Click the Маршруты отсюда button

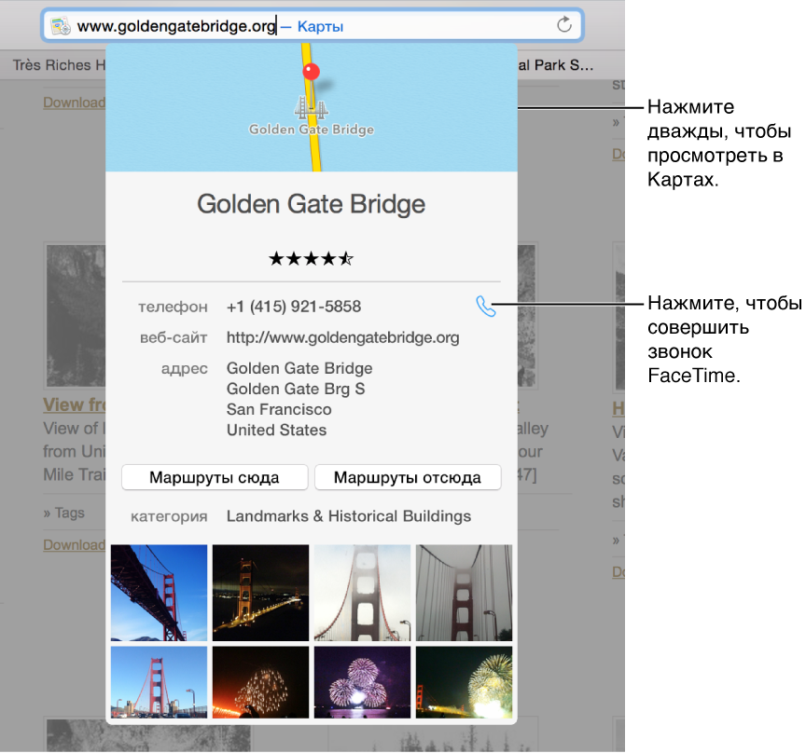pos(408,477)
